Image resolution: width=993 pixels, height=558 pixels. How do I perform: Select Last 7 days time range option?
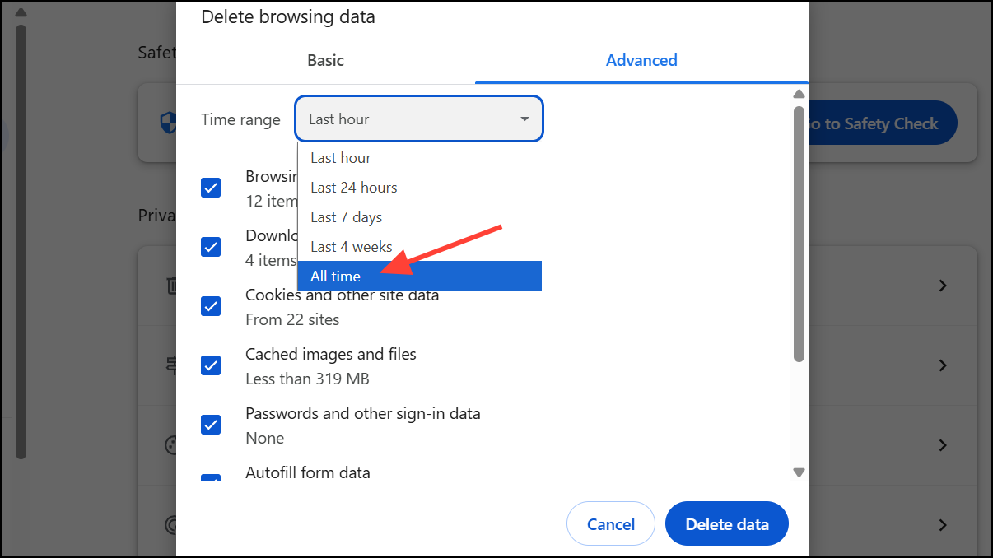click(346, 216)
